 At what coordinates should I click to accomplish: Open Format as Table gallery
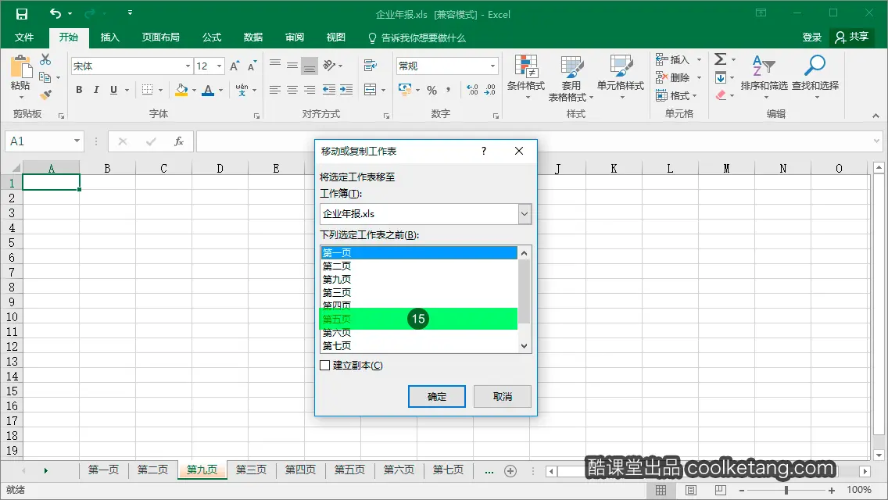571,79
